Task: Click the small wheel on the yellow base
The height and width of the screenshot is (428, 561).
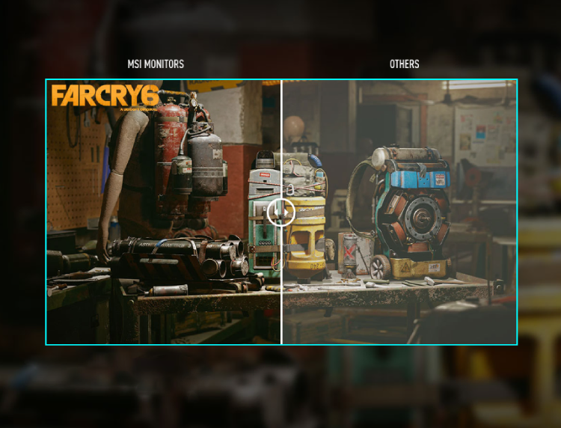Action: pyautogui.click(x=380, y=267)
